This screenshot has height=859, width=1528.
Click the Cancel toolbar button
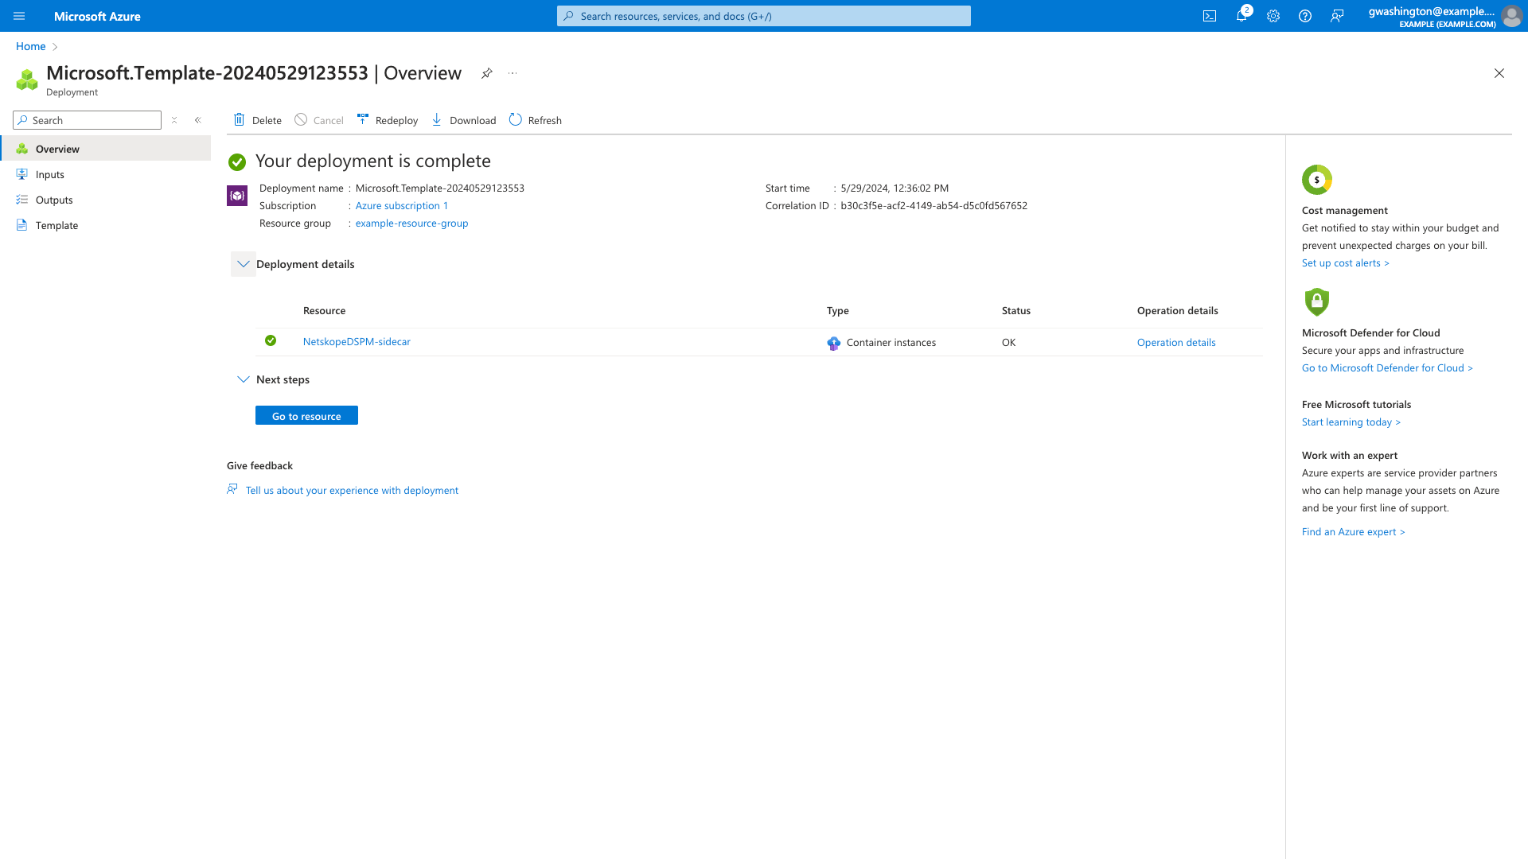[319, 120]
